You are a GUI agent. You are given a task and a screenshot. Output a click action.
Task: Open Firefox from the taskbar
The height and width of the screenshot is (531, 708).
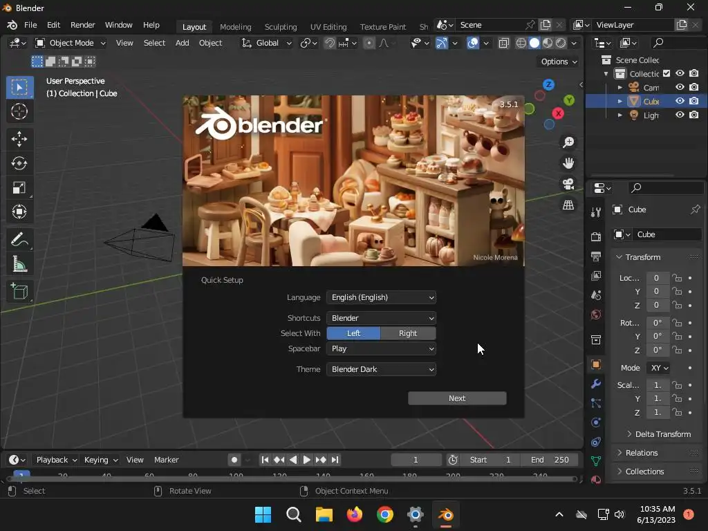click(355, 514)
